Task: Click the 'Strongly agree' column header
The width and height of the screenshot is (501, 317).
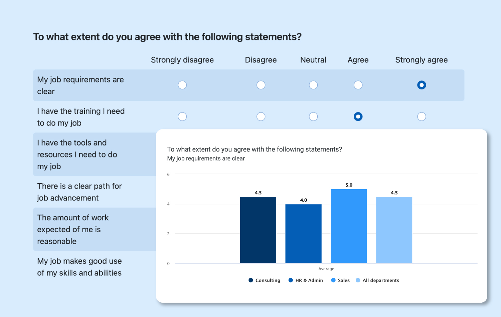Action: pos(421,60)
